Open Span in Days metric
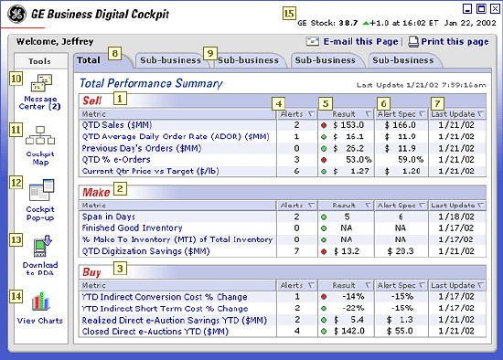The width and height of the screenshot is (503, 360). coord(109,217)
